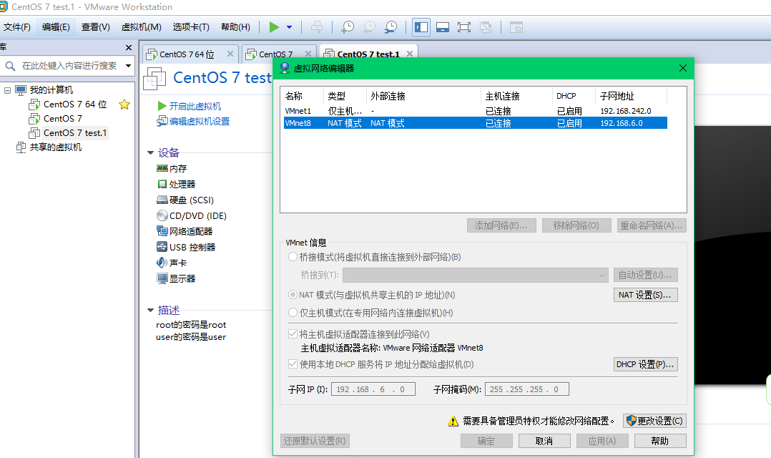Switch to the CentOS 7 tab
This screenshot has height=458, width=771.
click(x=276, y=54)
